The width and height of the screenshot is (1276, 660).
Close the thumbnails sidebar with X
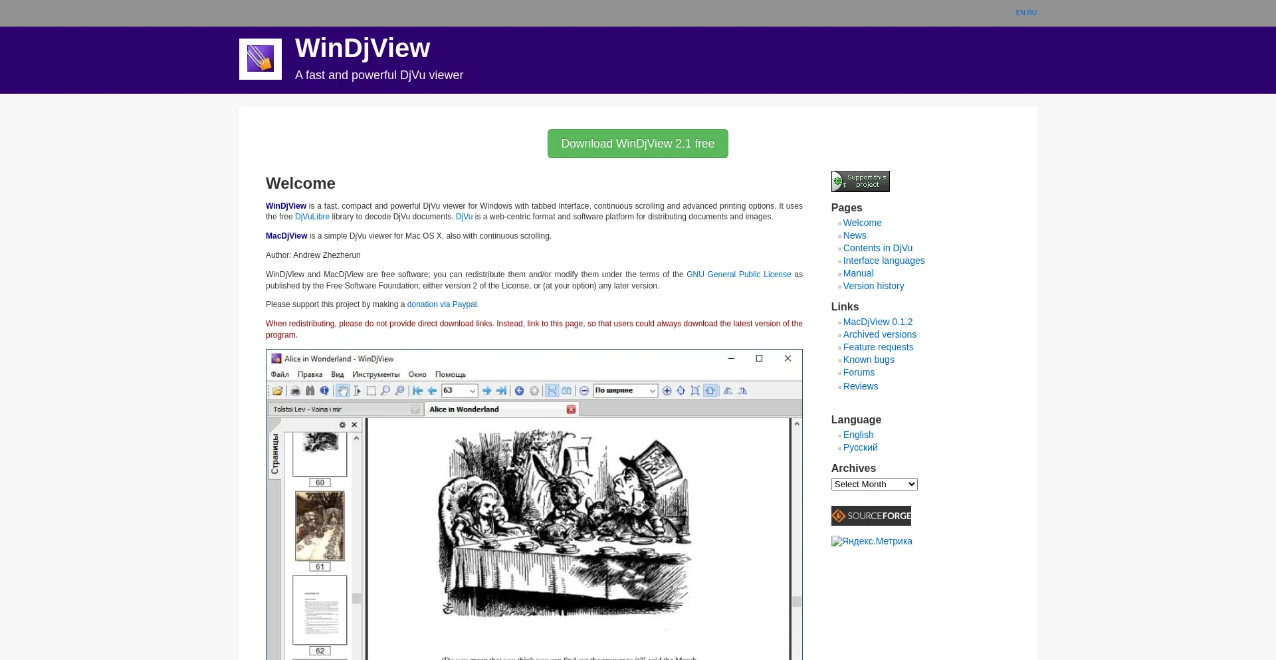(354, 425)
